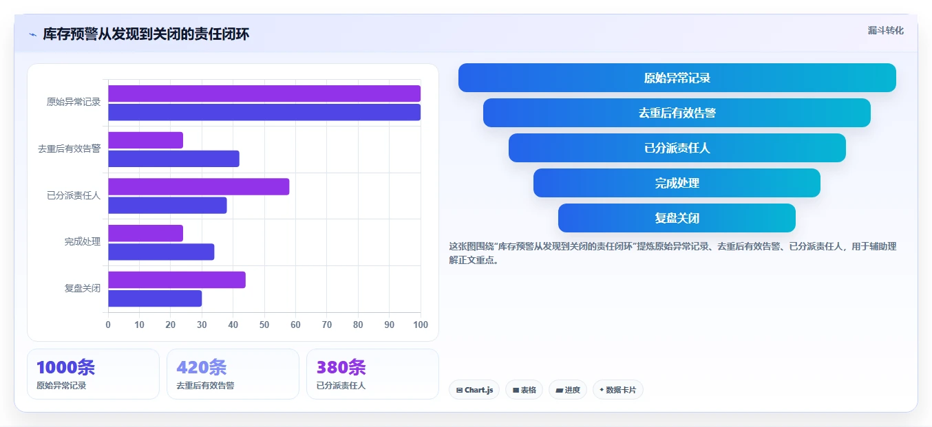
Task: Select the 原始异常记录 funnel stage
Action: 677,78
